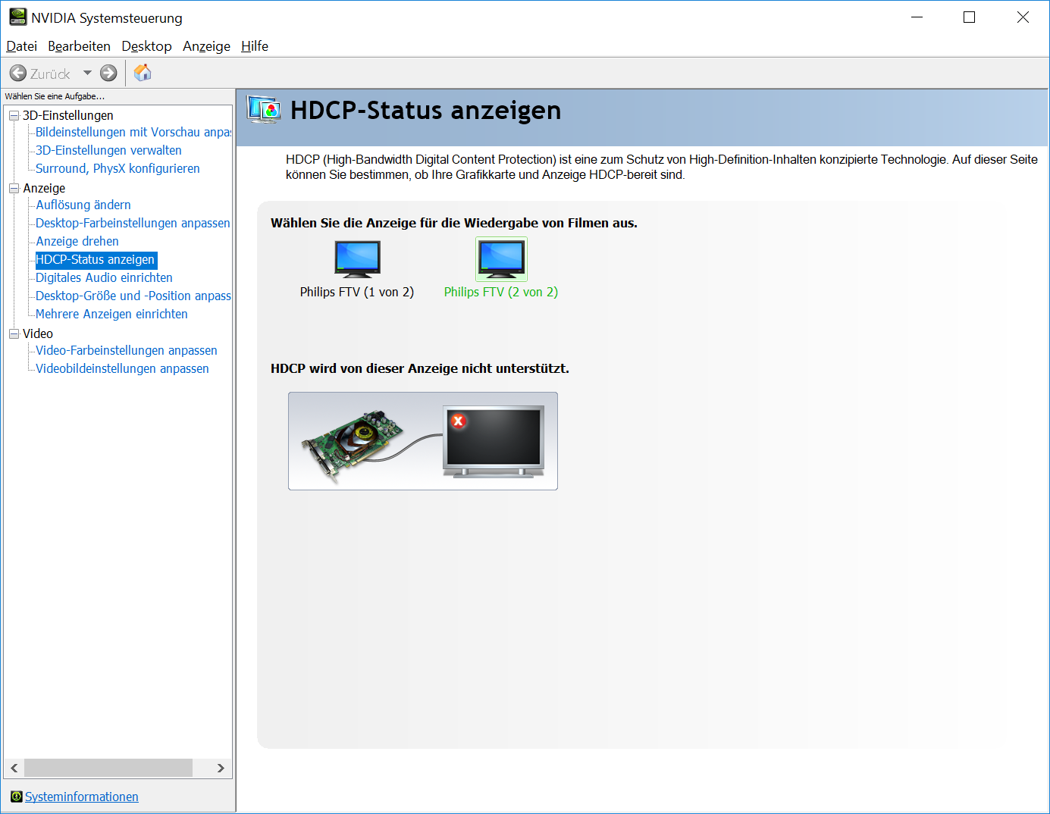Collapse the Anzeige tree section
Image resolution: width=1050 pixels, height=814 pixels.
click(x=13, y=187)
